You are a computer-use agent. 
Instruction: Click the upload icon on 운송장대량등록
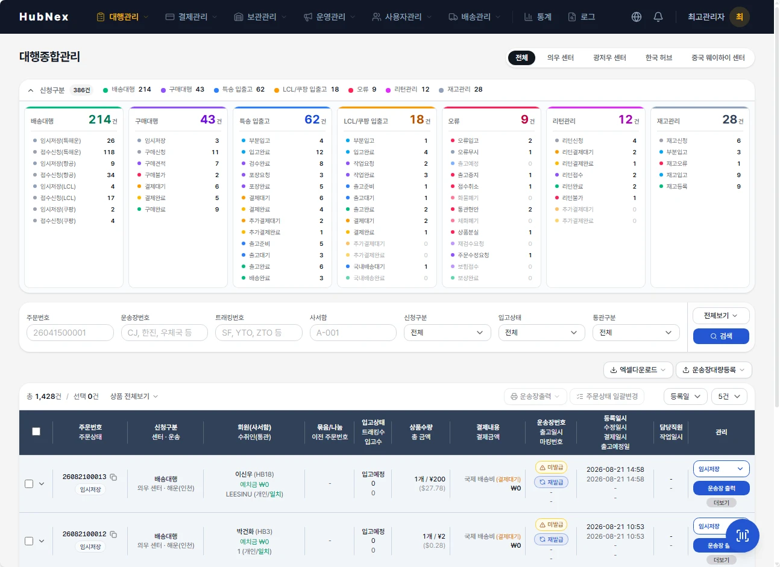(686, 370)
